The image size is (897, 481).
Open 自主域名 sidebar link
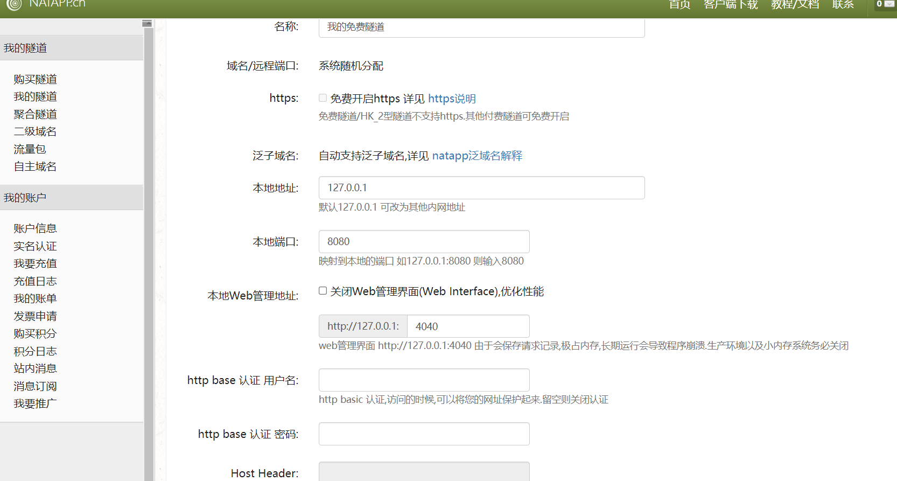pyautogui.click(x=35, y=166)
